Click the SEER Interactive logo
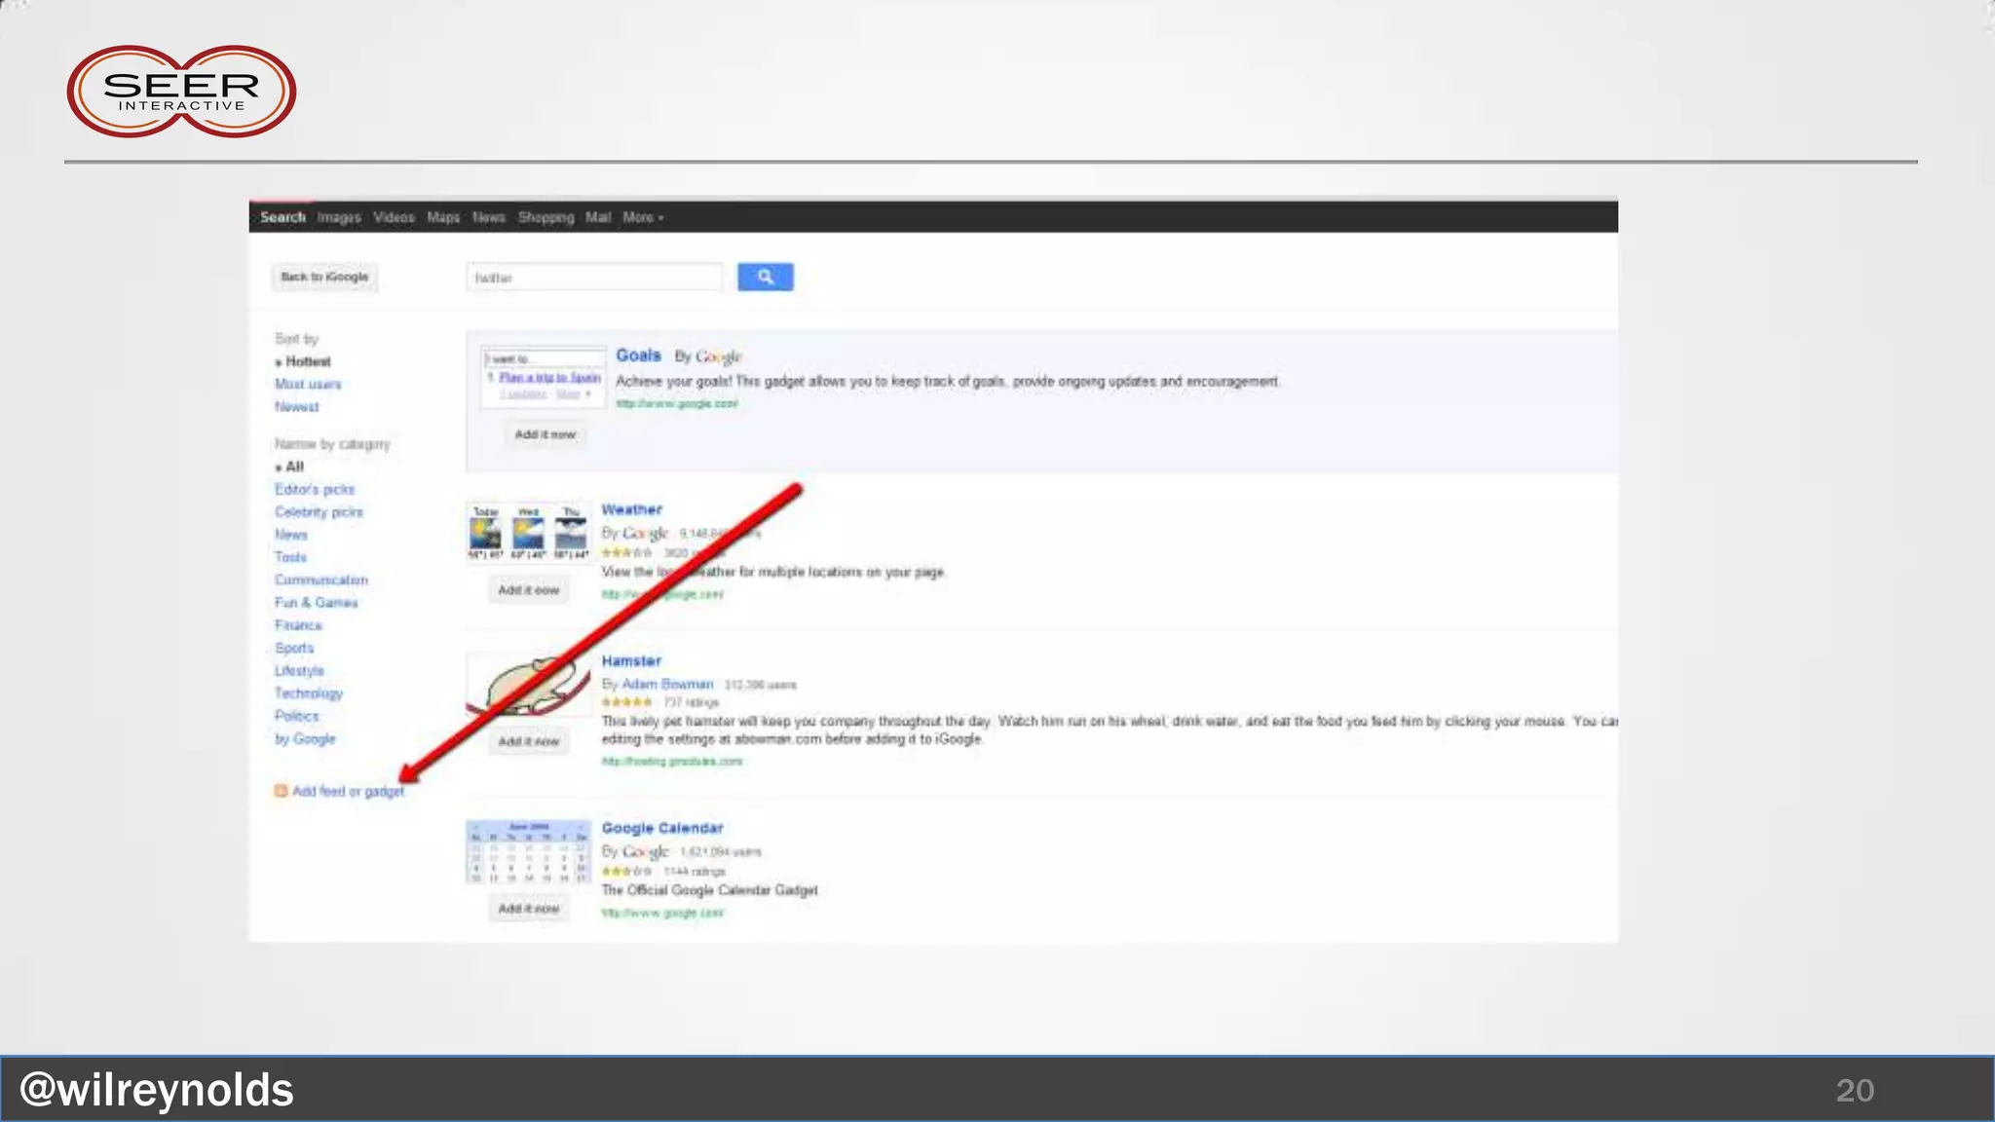 tap(181, 92)
